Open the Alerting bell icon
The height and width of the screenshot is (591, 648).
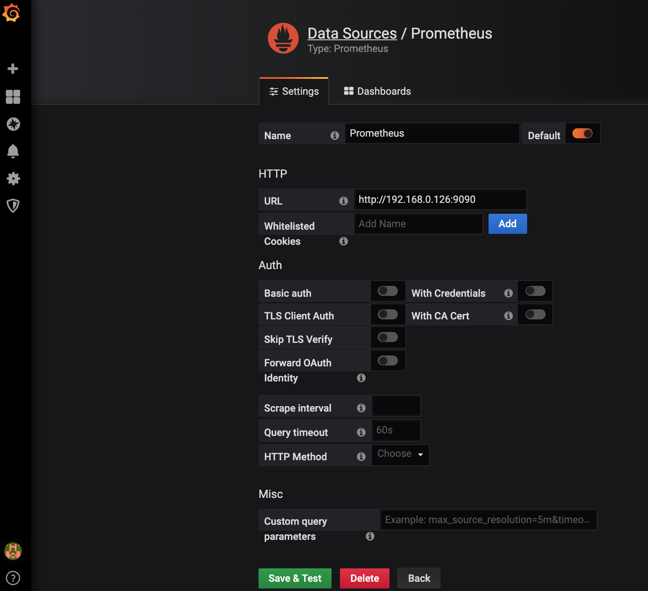13,151
